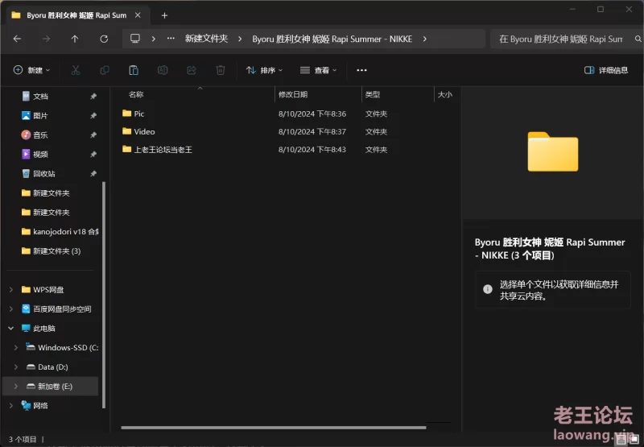The image size is (644, 447).
Task: Select the Video folder
Action: point(138,131)
